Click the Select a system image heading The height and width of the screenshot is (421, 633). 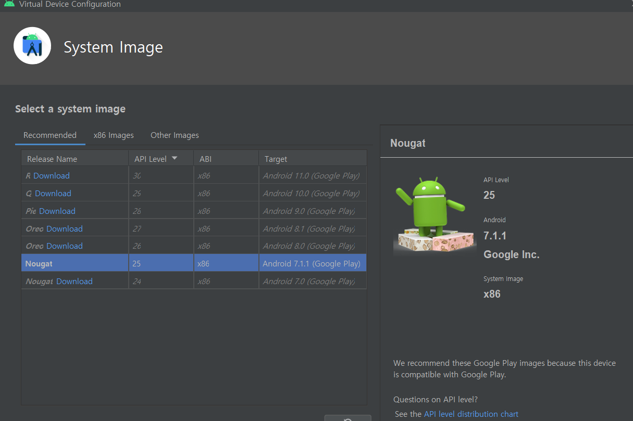(x=70, y=109)
